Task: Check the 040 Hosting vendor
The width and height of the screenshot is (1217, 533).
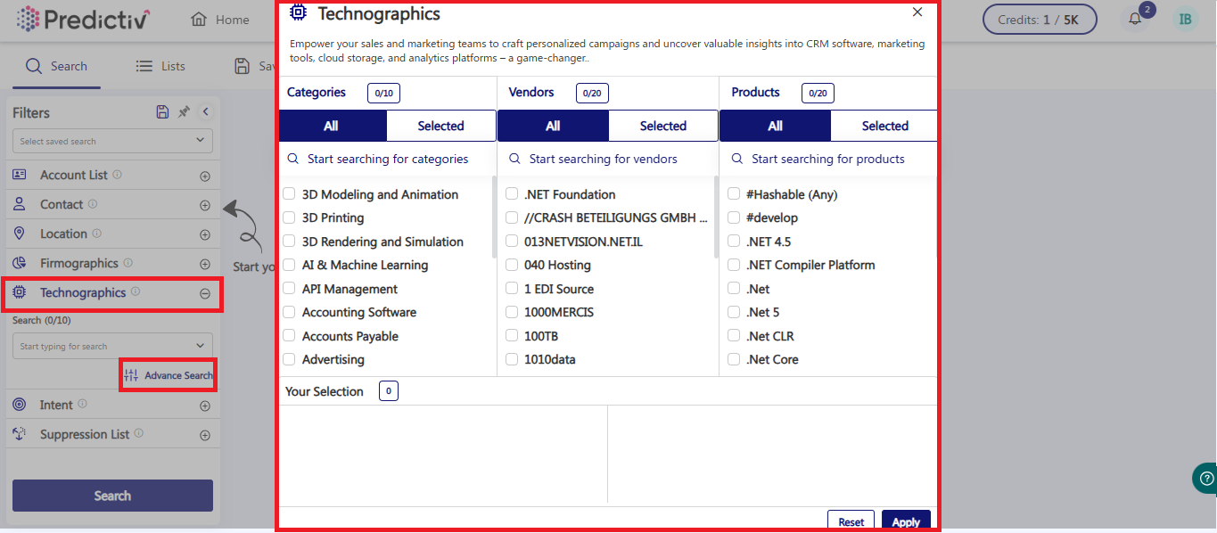Action: [512, 265]
